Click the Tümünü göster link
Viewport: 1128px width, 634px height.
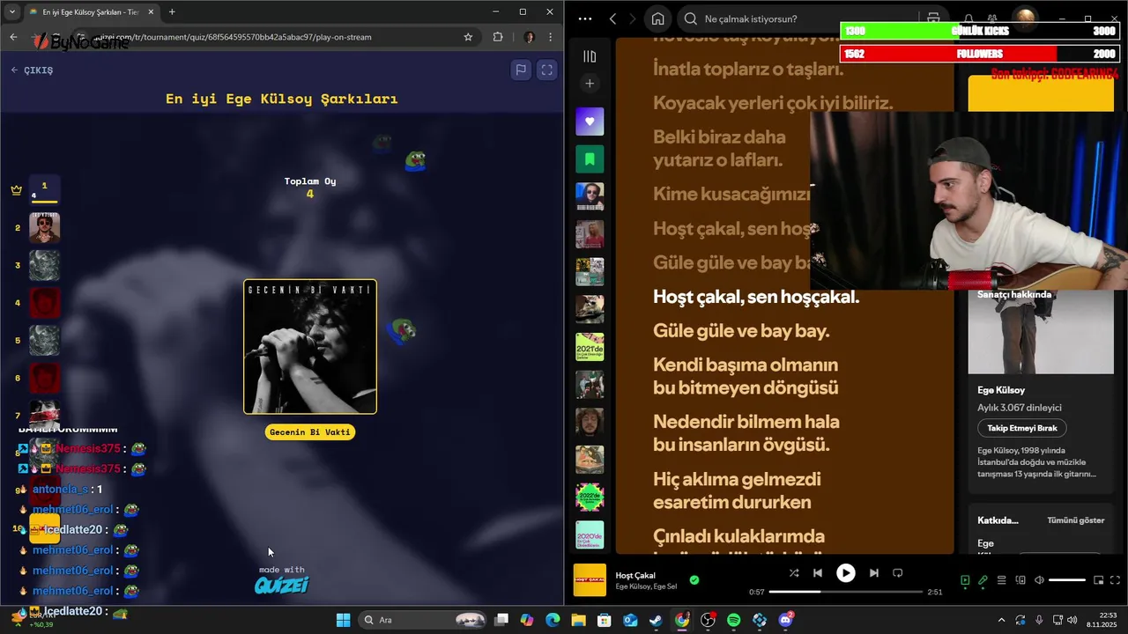pos(1075,520)
